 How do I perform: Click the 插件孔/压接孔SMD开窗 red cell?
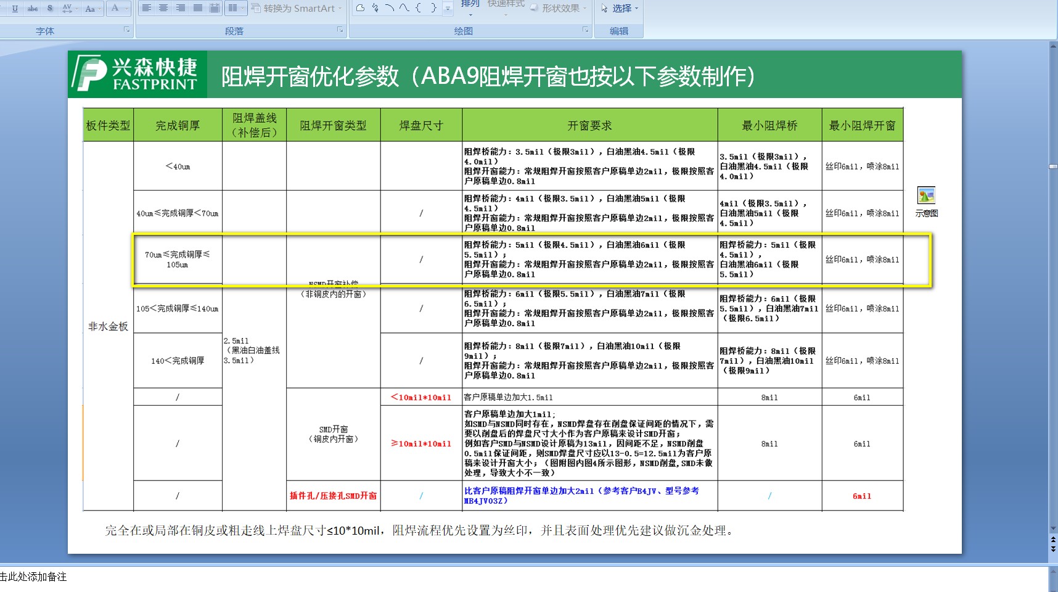[x=334, y=496]
